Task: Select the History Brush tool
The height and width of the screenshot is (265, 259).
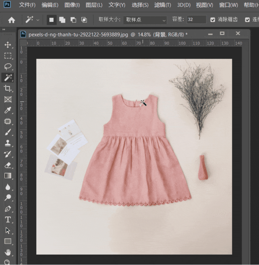Action: 8,154
